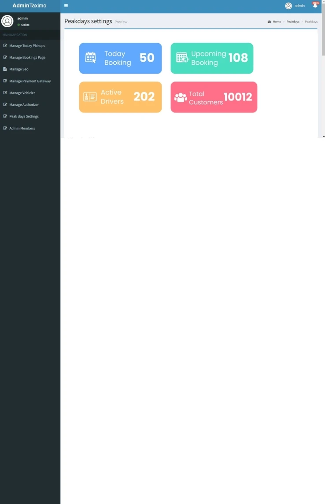The height and width of the screenshot is (504, 325).
Task: Click the admin avatar icon in header
Action: point(288,6)
